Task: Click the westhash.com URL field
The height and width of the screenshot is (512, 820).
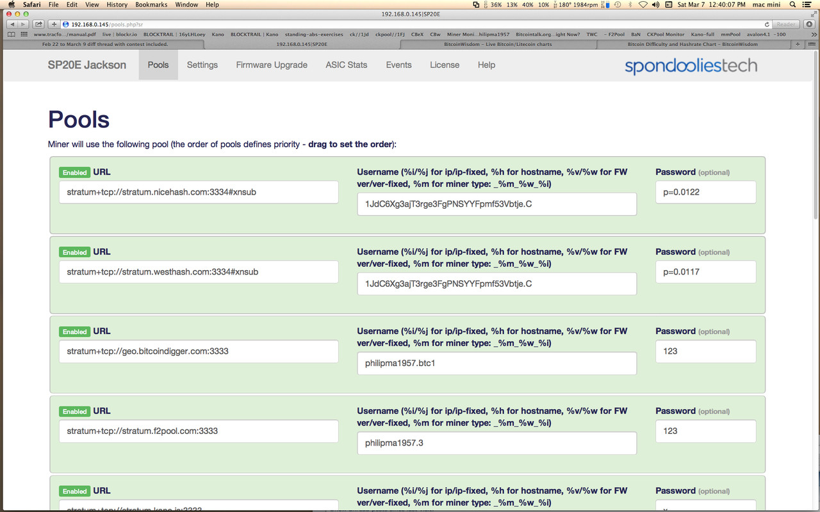Action: (199, 271)
